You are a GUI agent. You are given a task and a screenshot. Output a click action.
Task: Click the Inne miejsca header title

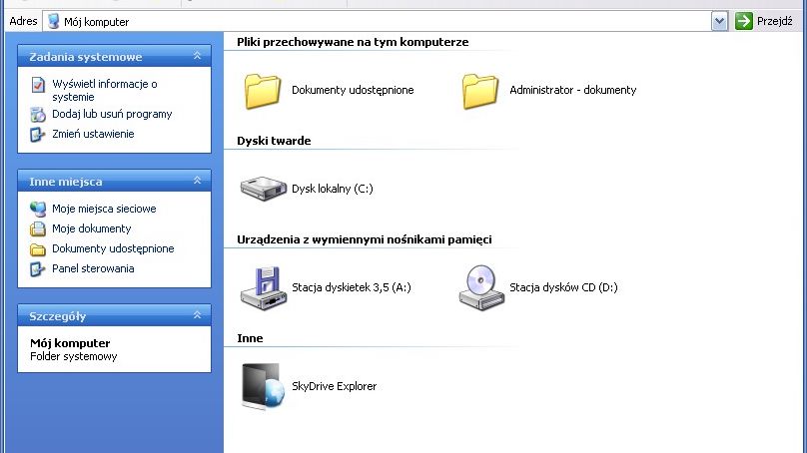66,182
